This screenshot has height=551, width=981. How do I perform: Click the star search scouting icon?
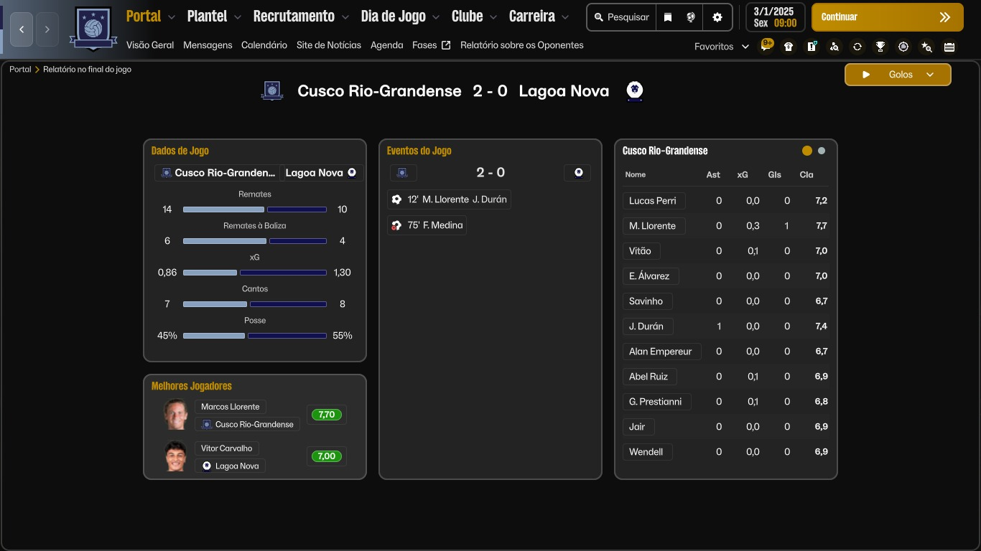[926, 47]
